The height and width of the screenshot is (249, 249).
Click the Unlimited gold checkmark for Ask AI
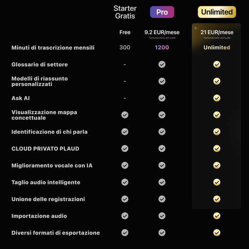click(217, 98)
